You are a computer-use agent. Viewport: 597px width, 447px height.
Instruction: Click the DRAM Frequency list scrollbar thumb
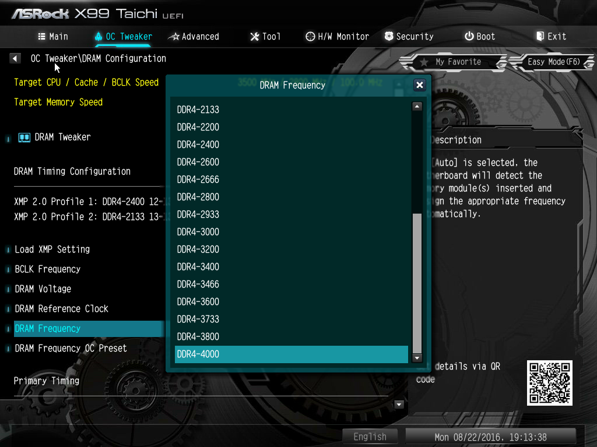pos(417,283)
